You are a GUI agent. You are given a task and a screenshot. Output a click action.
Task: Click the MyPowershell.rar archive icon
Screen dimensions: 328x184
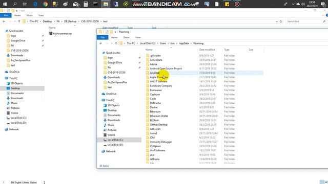pos(50,34)
